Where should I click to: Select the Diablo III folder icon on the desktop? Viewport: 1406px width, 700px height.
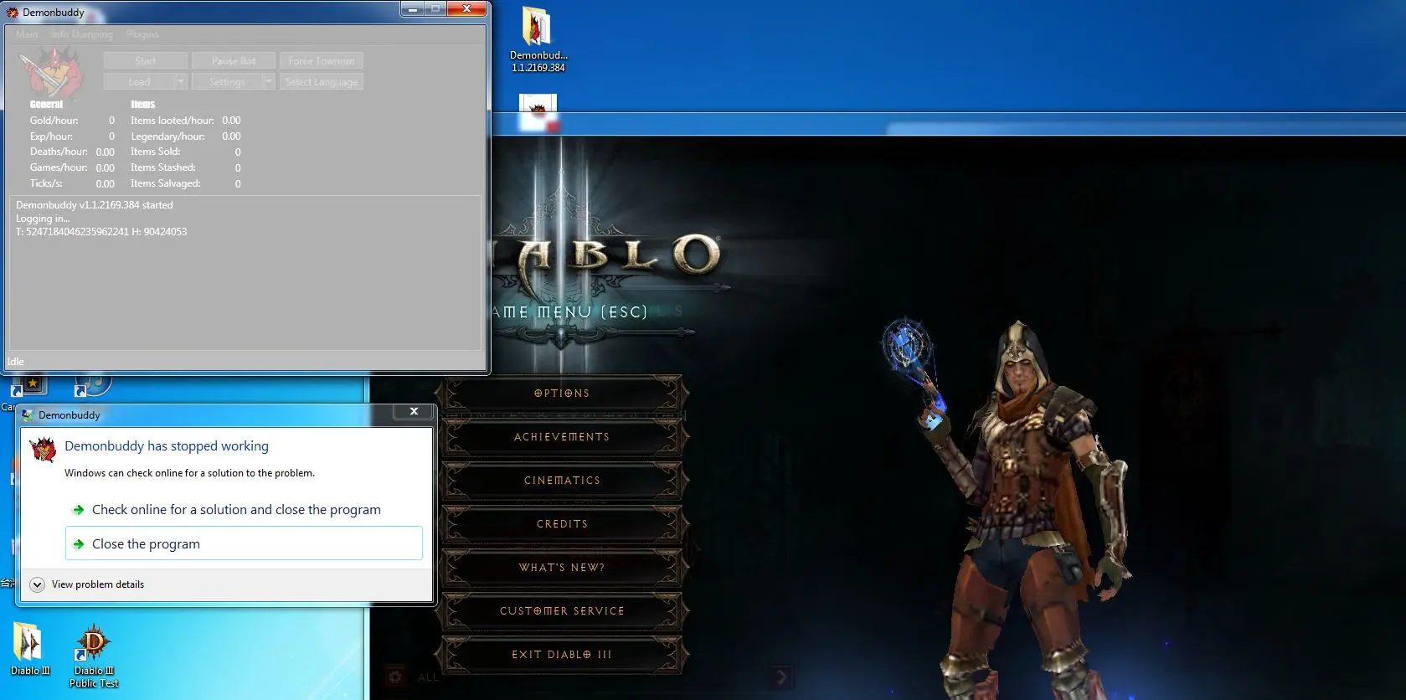coord(30,649)
